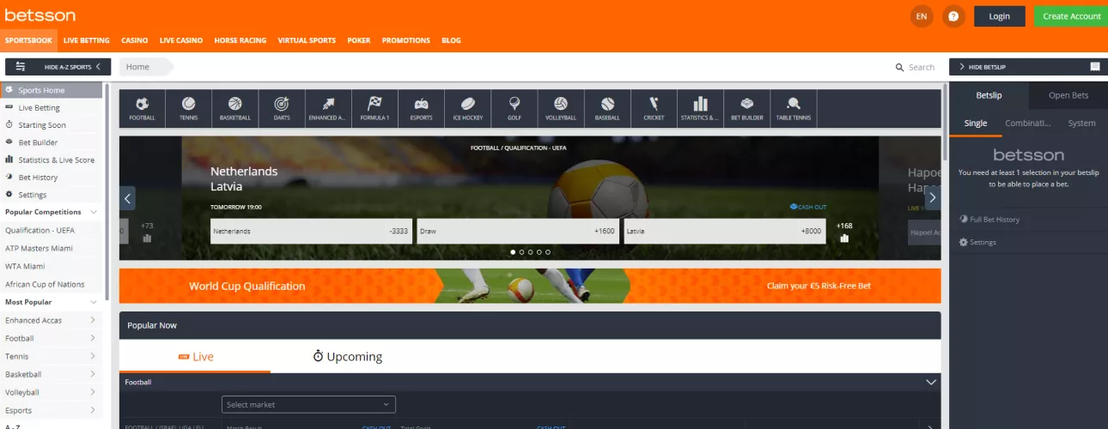Viewport: 1108px width, 429px height.
Task: Collapse the Football section chevron
Action: 930,382
